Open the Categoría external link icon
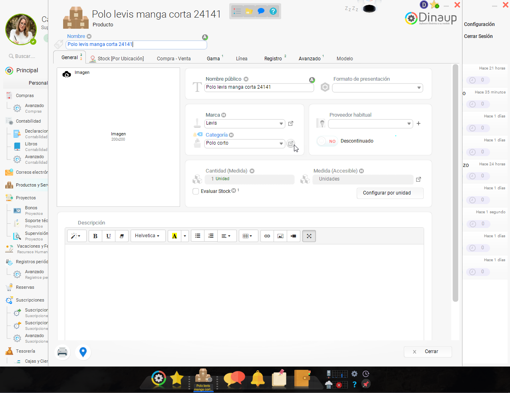The image size is (510, 393). (291, 143)
